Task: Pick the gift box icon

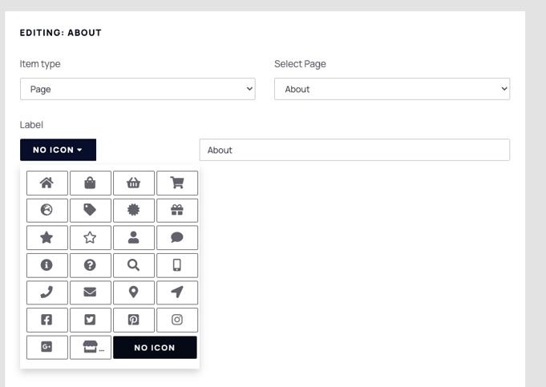Action: click(x=177, y=210)
